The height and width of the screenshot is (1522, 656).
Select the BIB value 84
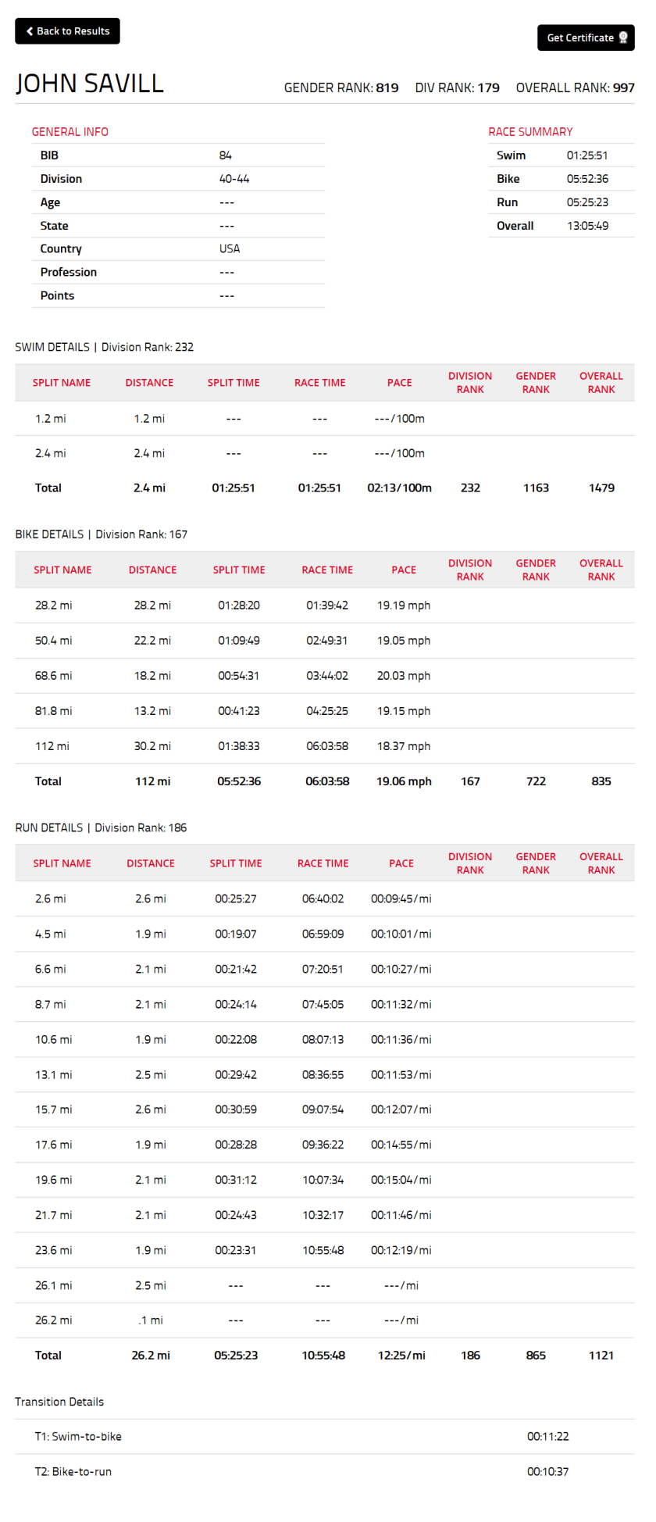pos(226,155)
